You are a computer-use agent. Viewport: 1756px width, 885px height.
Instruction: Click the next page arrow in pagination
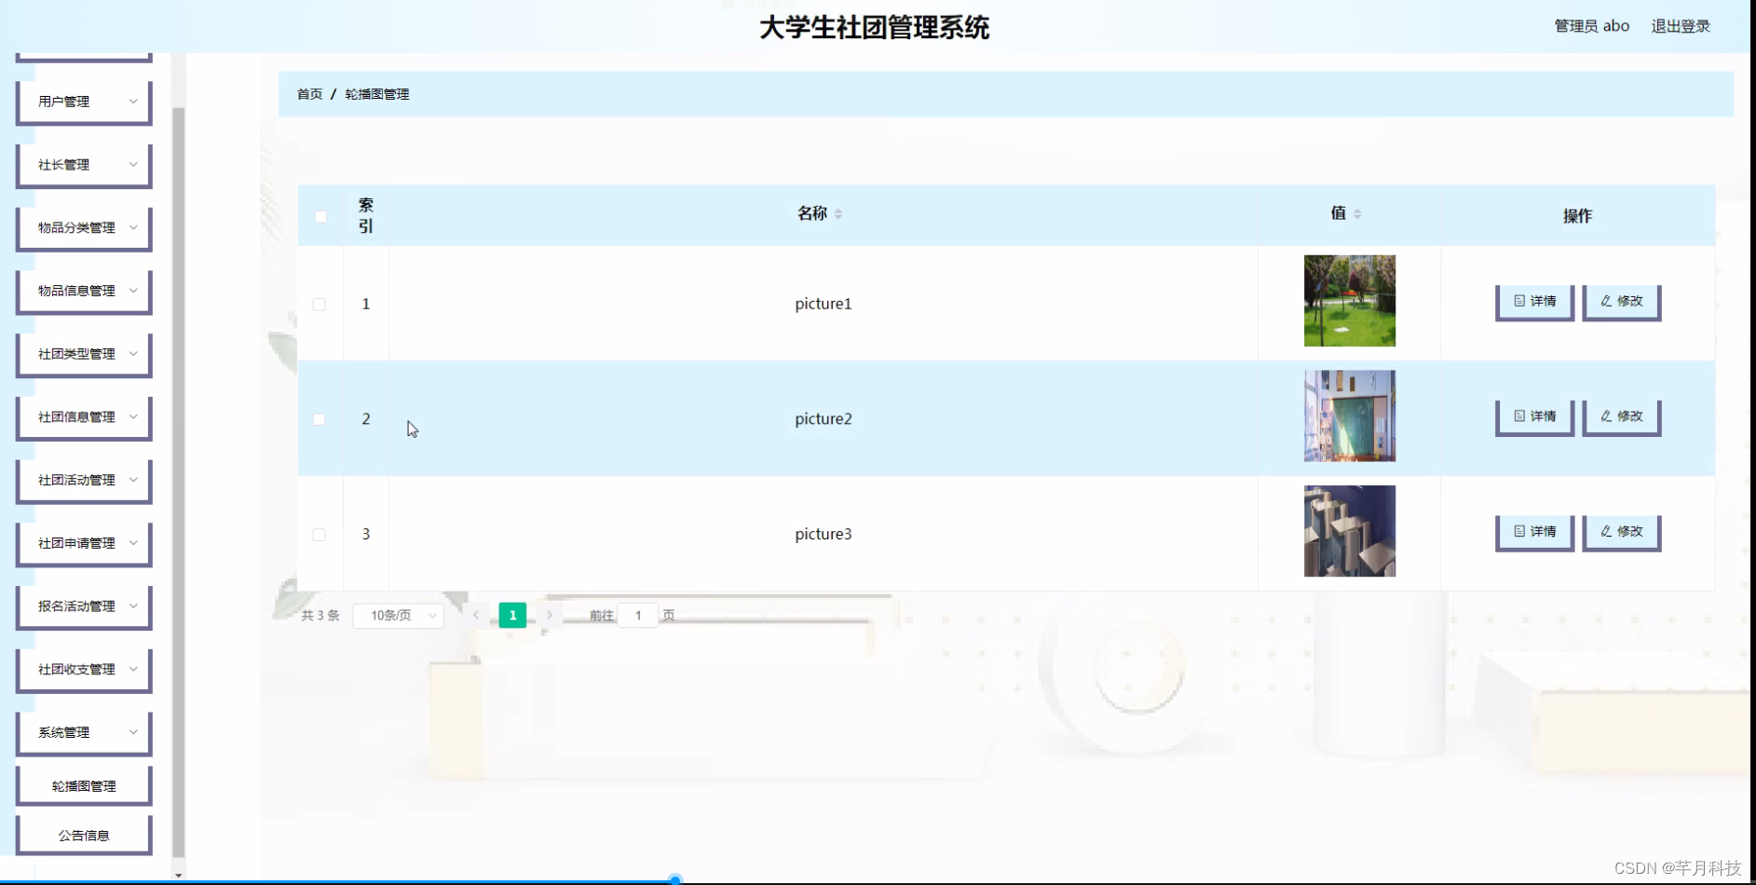[x=550, y=615]
